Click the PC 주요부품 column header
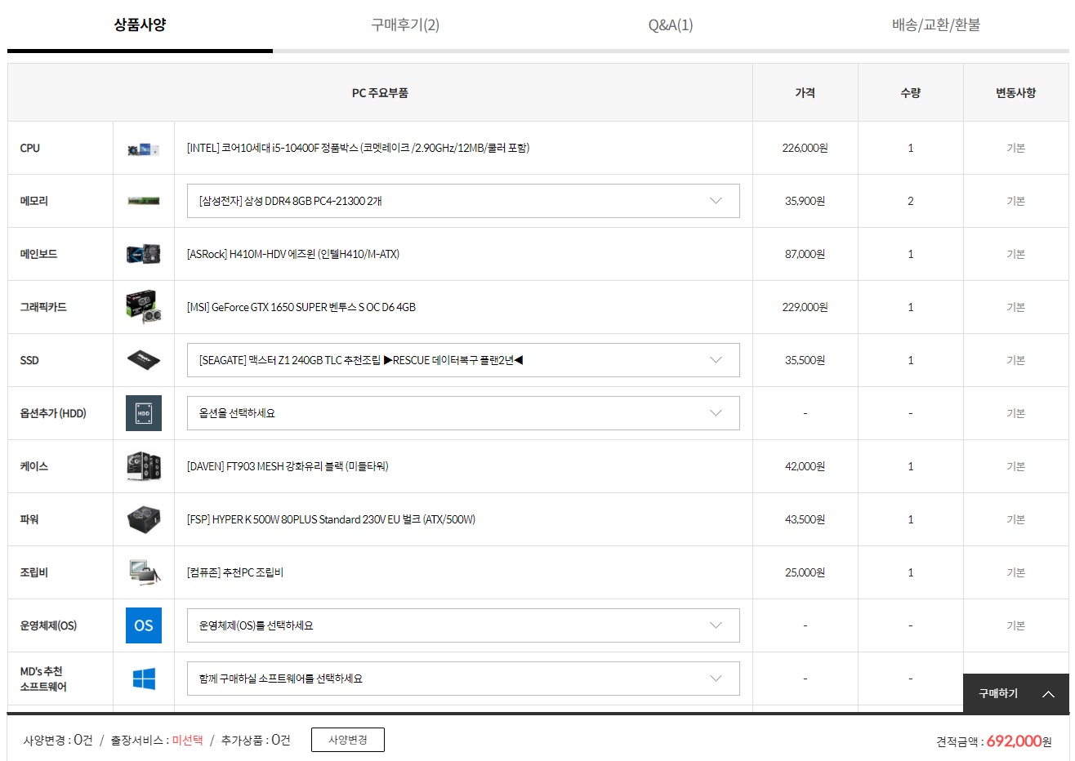1075x761 pixels. point(380,93)
